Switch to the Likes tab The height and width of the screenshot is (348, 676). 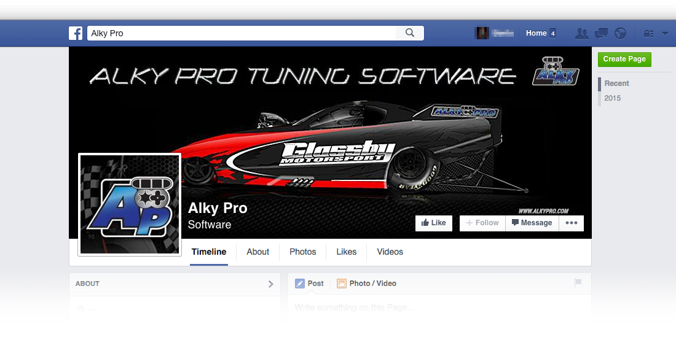pyautogui.click(x=346, y=252)
